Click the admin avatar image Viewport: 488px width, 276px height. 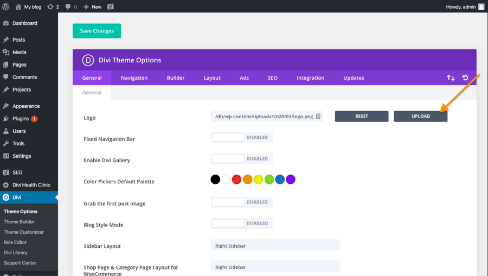point(481,7)
